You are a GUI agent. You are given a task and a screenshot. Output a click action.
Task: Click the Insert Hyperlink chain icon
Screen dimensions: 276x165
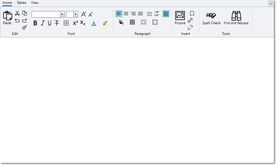[190, 20]
